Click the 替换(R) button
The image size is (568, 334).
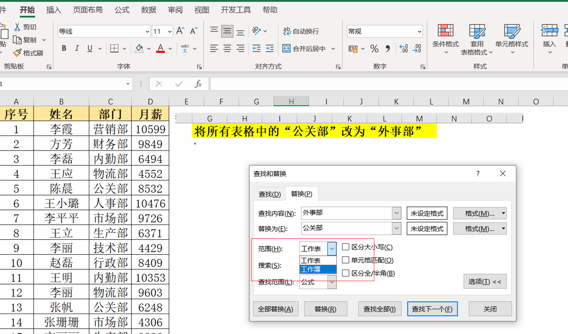(x=325, y=309)
